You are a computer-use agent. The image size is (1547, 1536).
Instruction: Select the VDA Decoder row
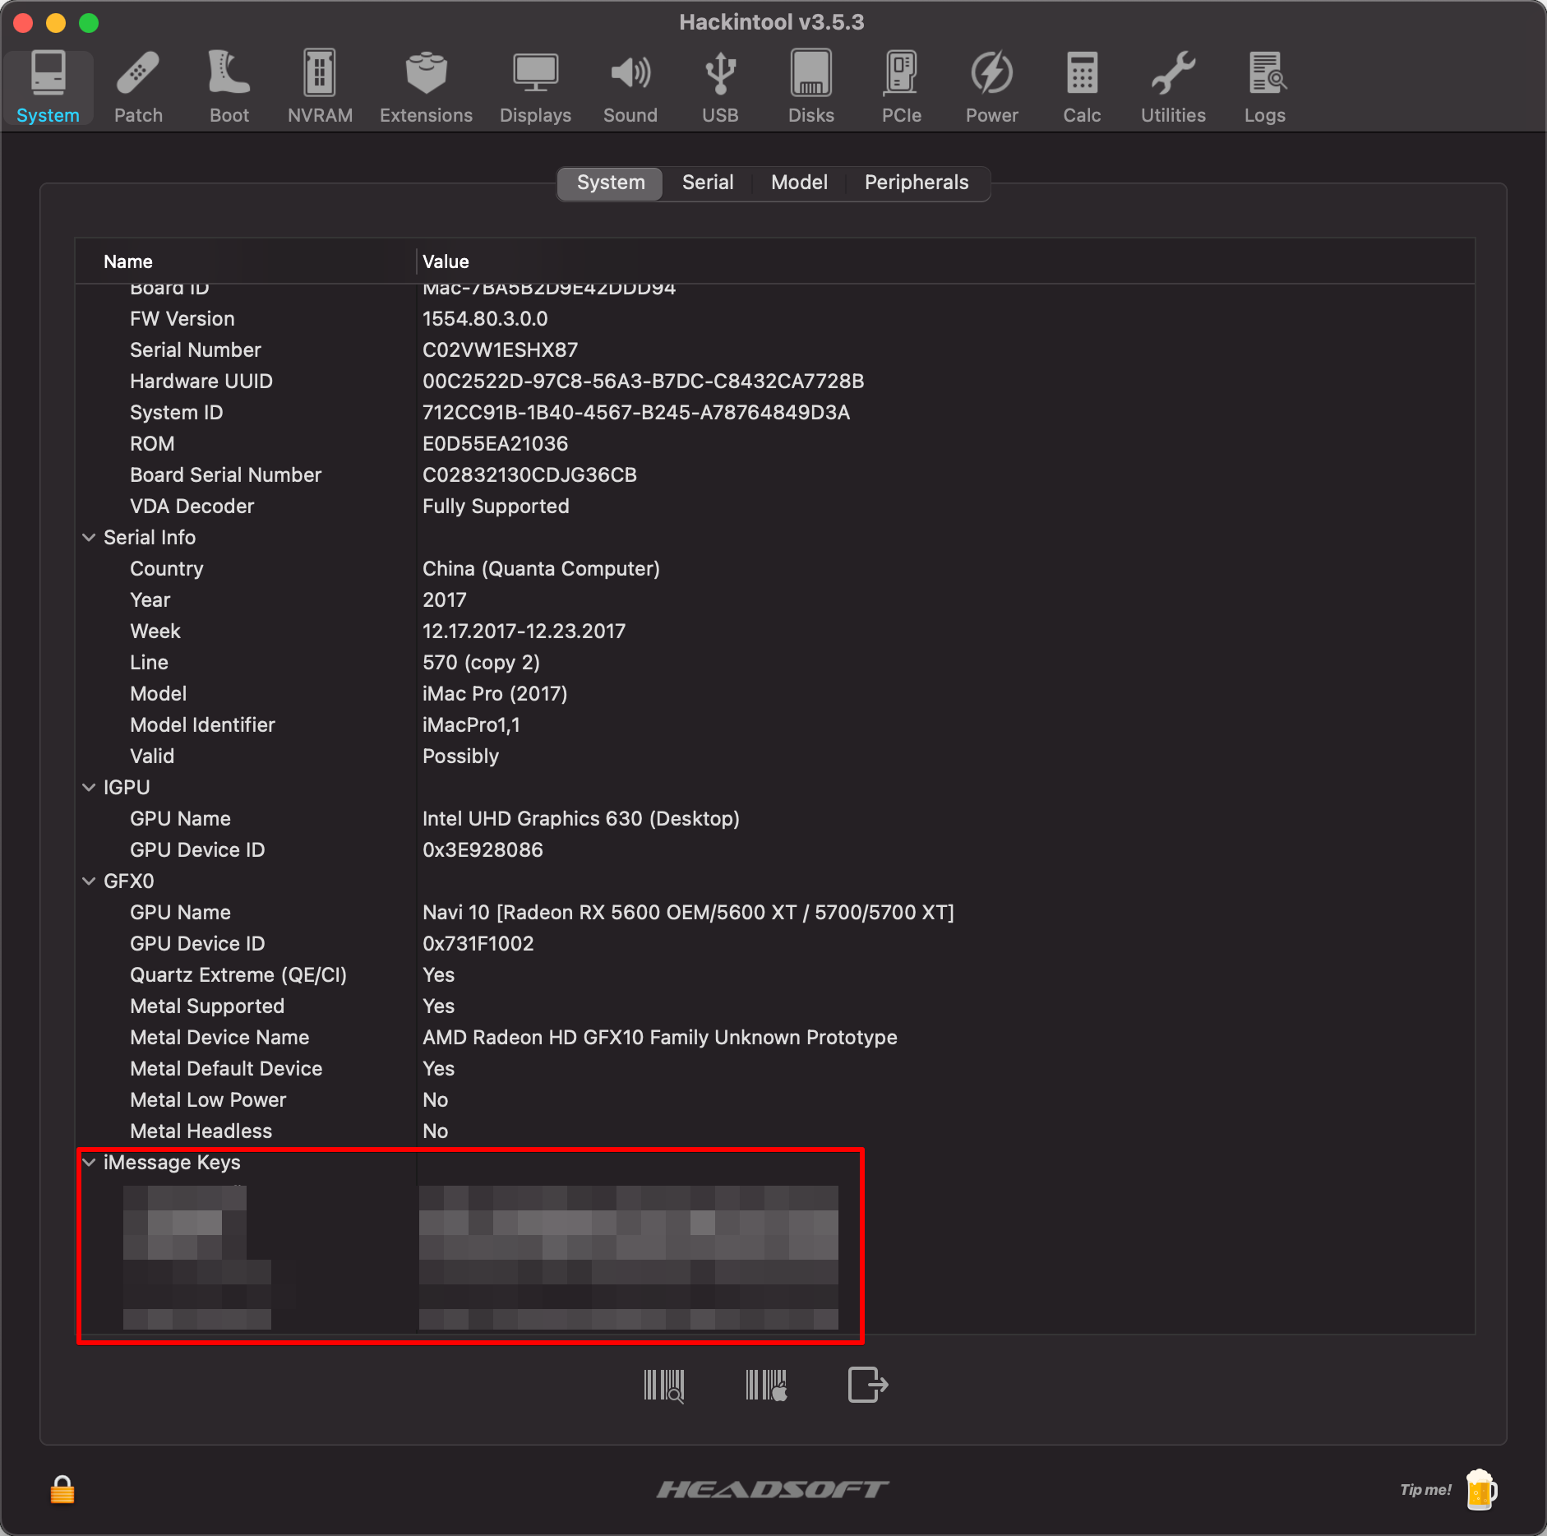click(775, 507)
